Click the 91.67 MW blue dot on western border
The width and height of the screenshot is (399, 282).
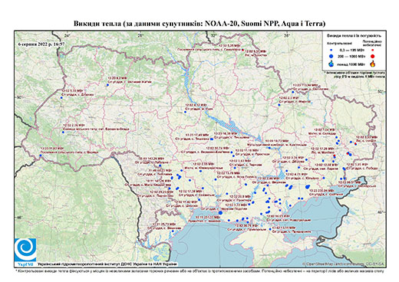click(x=41, y=156)
